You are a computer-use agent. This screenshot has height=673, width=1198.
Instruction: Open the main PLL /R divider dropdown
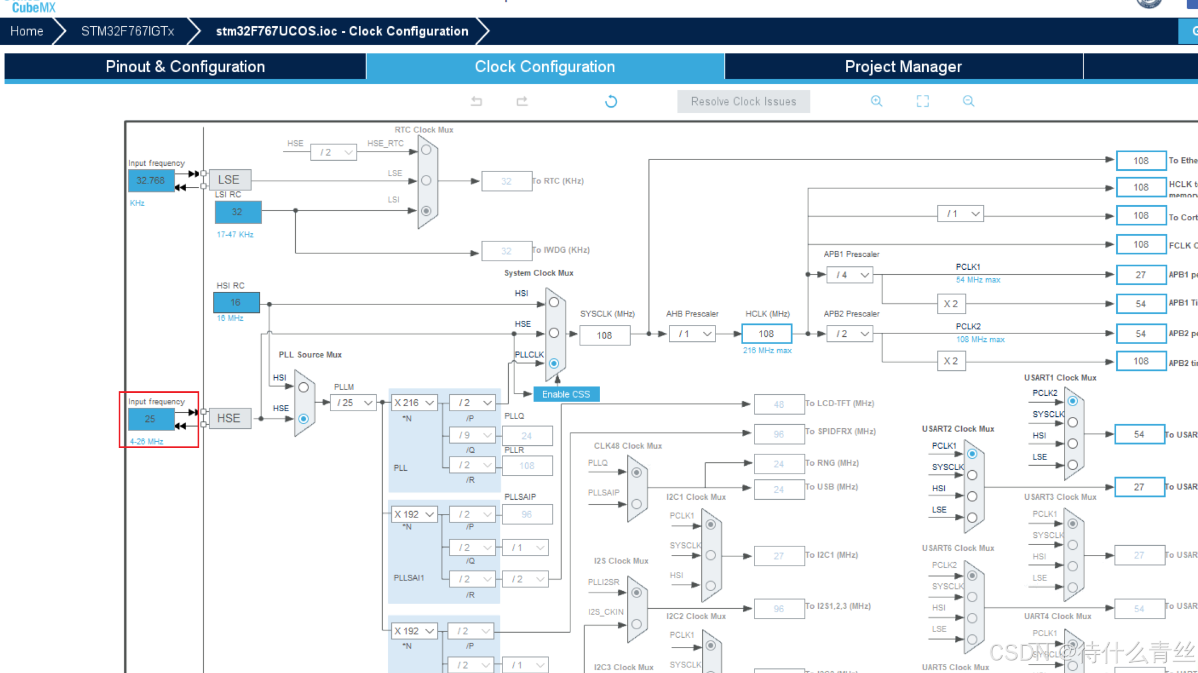coord(472,465)
